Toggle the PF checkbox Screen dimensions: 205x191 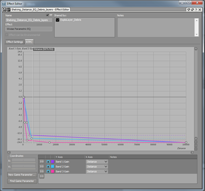(48, 15)
